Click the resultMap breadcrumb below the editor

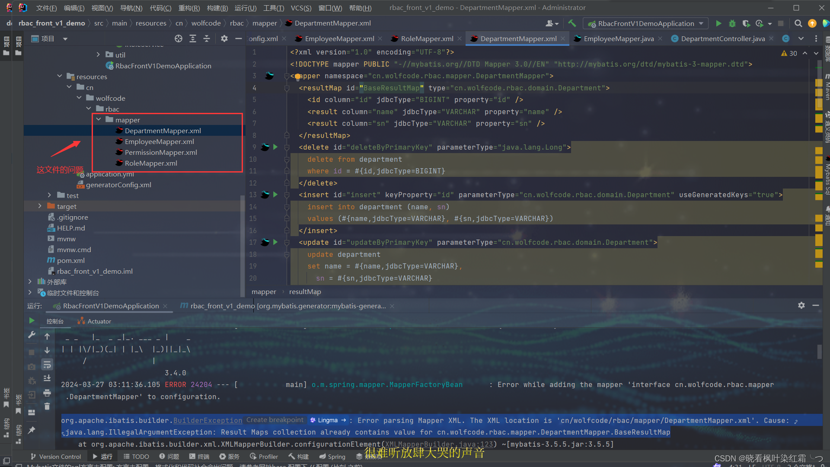tap(305, 291)
